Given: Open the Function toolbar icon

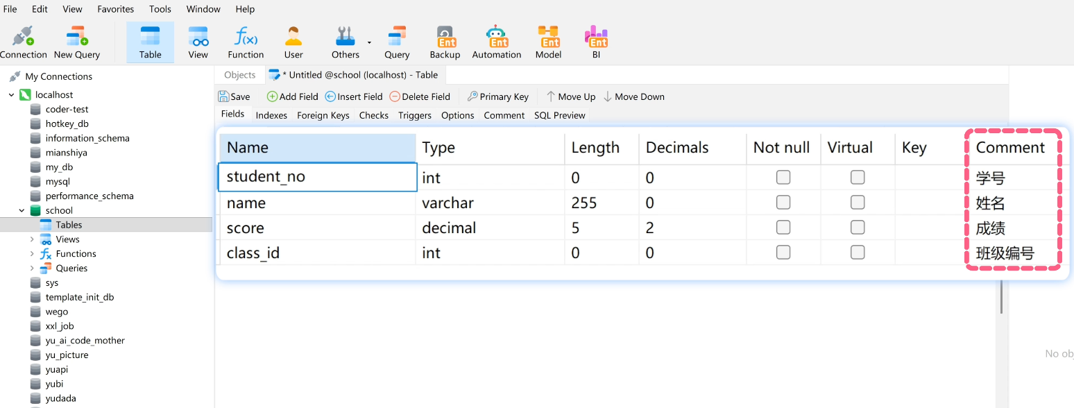Looking at the screenshot, I should coord(246,42).
